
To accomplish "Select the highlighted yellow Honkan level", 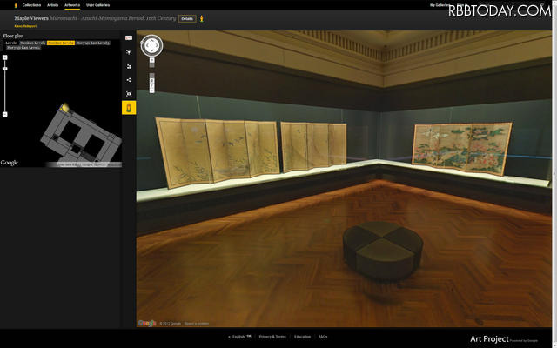I will [x=61, y=43].
